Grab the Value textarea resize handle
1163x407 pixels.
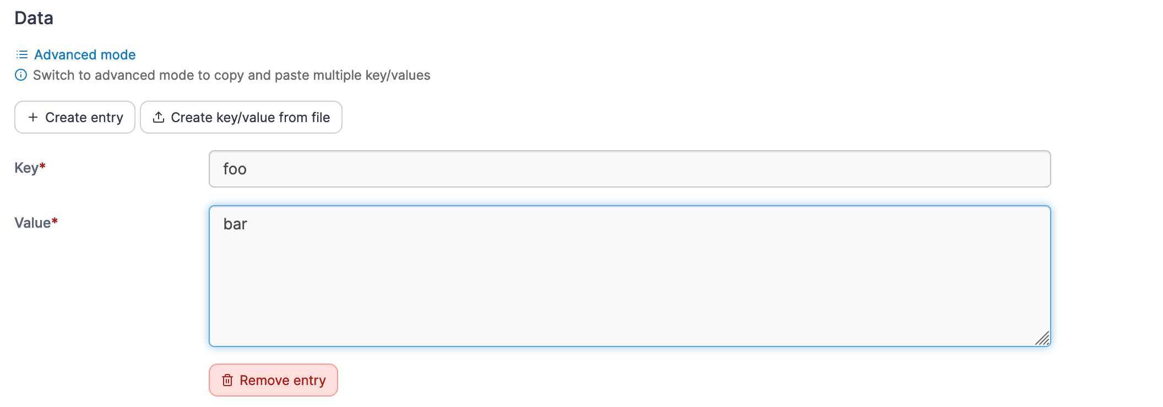pyautogui.click(x=1042, y=338)
